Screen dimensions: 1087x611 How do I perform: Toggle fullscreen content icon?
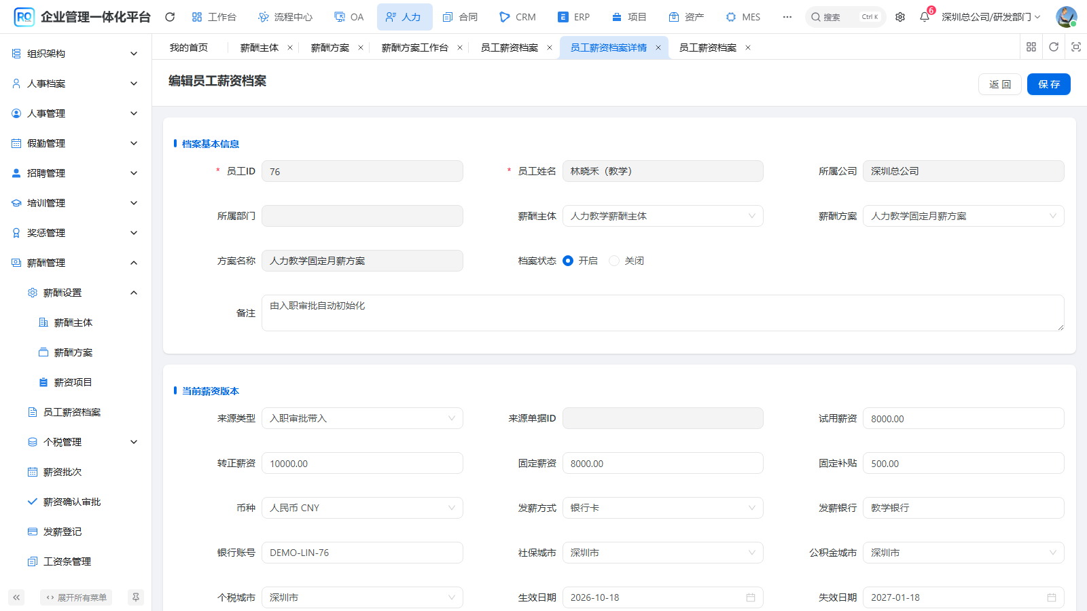(x=1076, y=47)
